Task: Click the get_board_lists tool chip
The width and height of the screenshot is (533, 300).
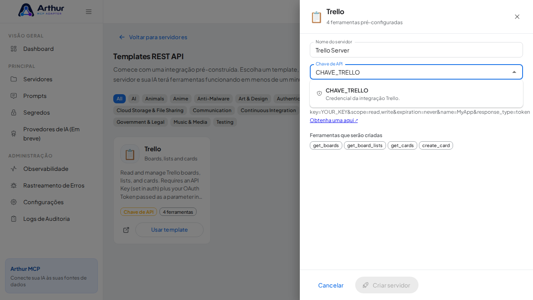Action: 365,145
